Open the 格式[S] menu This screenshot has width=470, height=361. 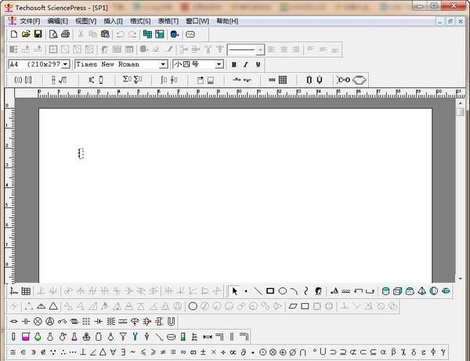141,20
